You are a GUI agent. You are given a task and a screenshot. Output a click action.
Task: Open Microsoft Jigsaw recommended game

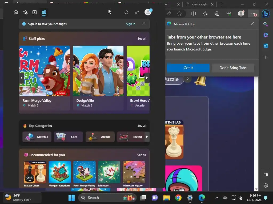(134, 174)
